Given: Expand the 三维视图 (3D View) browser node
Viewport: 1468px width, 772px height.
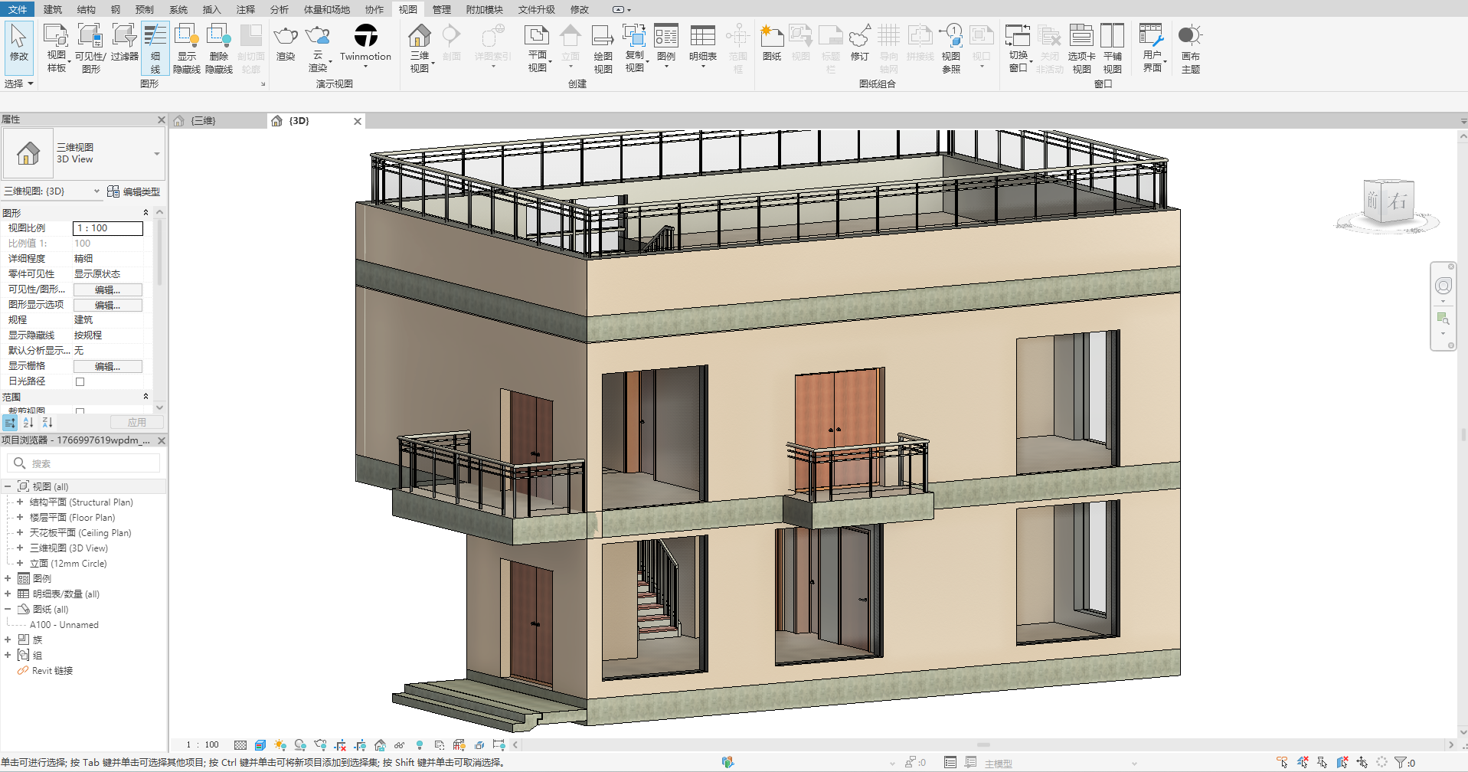Looking at the screenshot, I should click(18, 548).
